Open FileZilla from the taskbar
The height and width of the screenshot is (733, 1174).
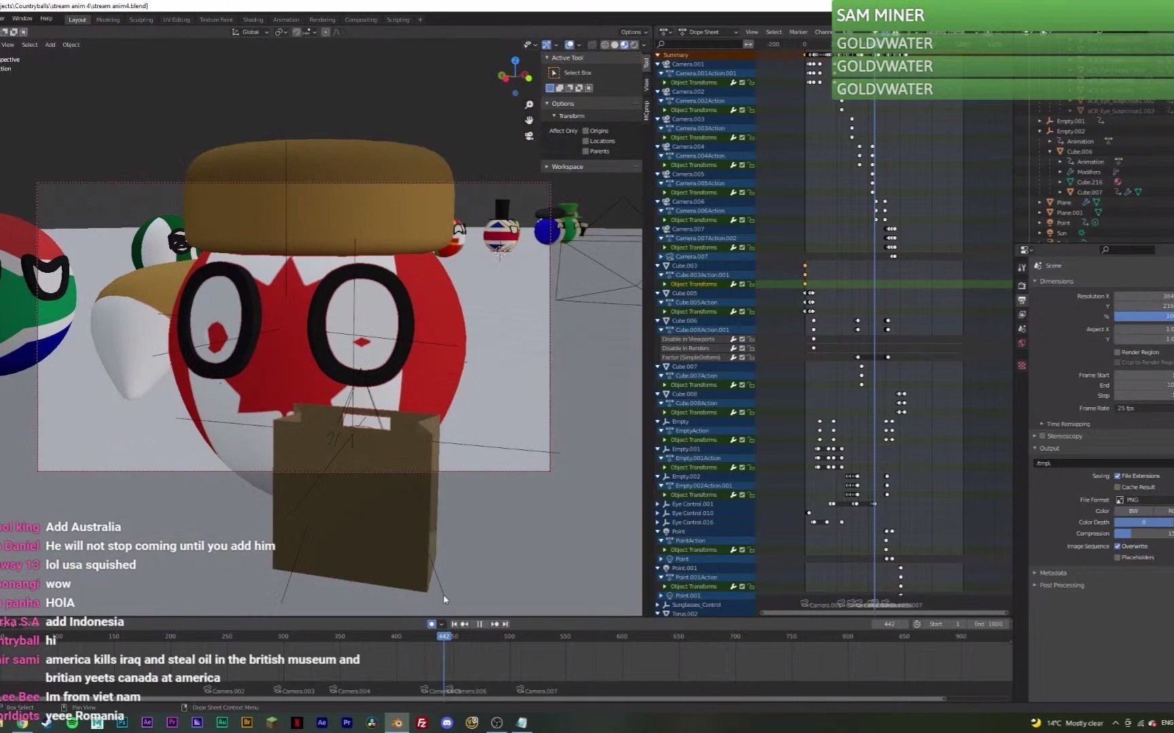click(422, 723)
